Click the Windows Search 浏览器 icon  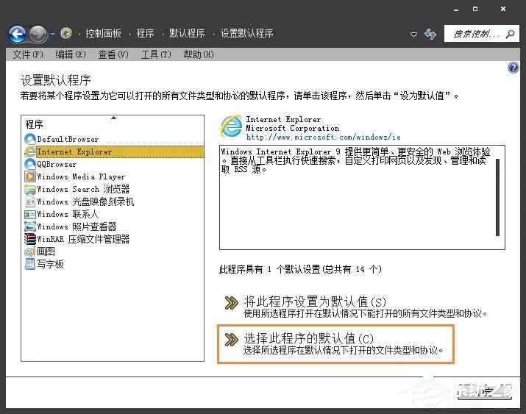click(30, 190)
